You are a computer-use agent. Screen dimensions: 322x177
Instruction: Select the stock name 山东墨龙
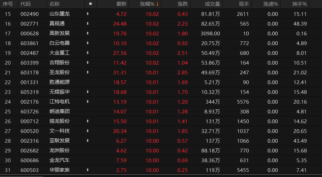click(x=60, y=14)
